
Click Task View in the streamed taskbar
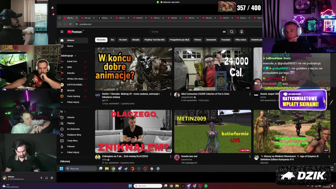coord(101,169)
